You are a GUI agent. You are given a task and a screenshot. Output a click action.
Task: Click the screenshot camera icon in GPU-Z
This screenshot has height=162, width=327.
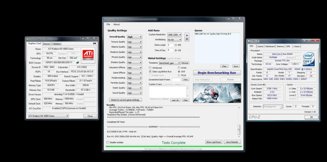[x=95, y=44]
